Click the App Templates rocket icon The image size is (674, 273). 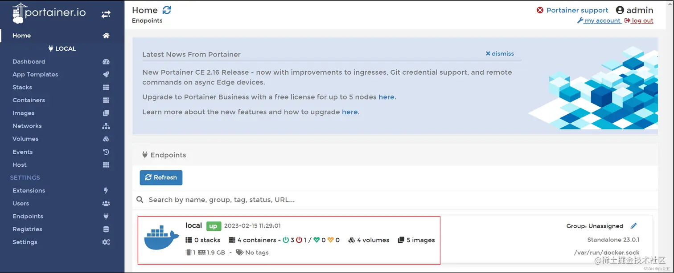pyautogui.click(x=106, y=74)
